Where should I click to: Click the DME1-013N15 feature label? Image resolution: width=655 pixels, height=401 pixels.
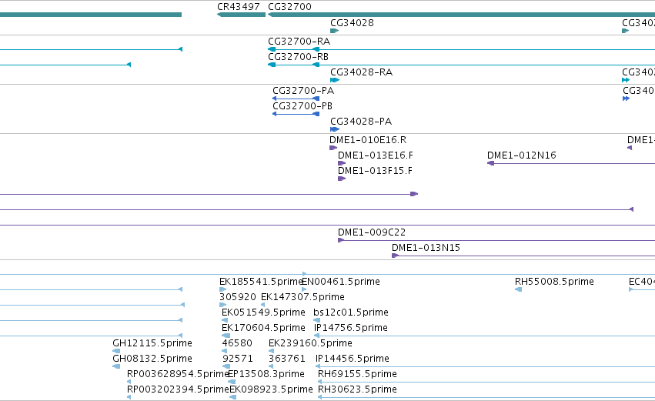click(426, 247)
